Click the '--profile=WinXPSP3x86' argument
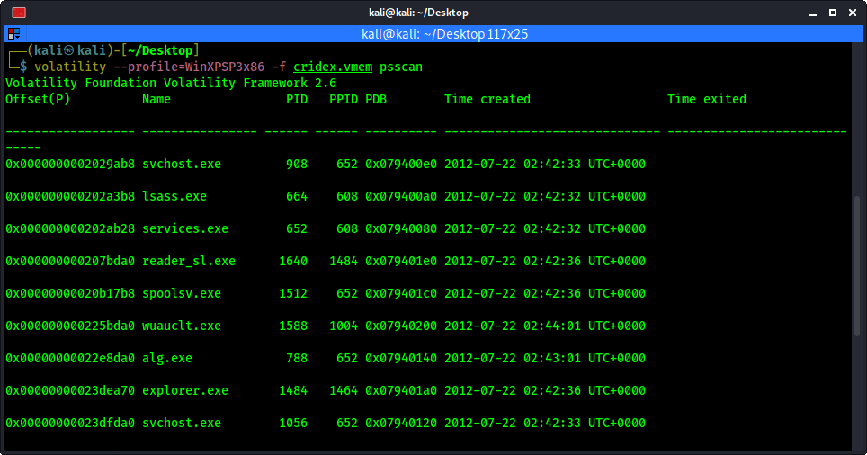This screenshot has width=867, height=455. tap(189, 67)
